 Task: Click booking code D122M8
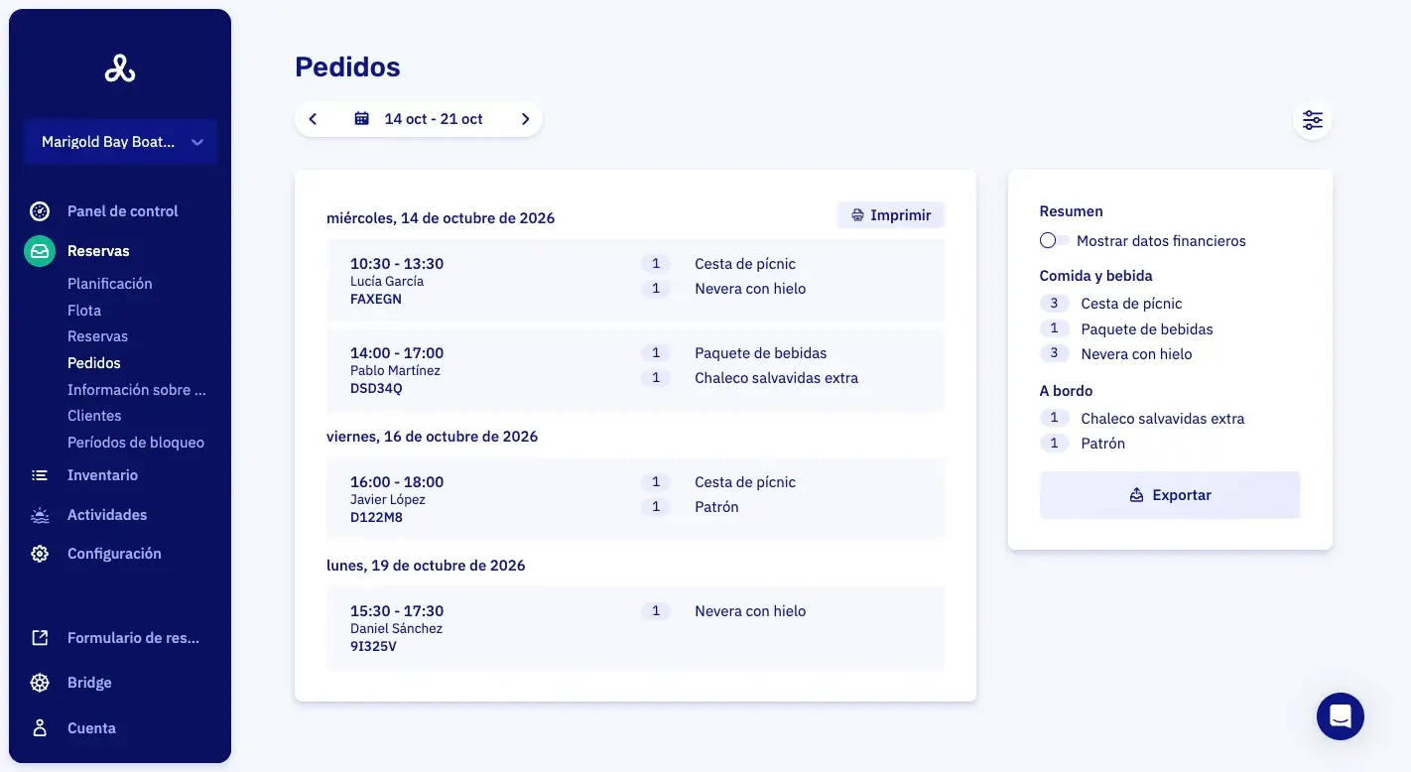377,517
